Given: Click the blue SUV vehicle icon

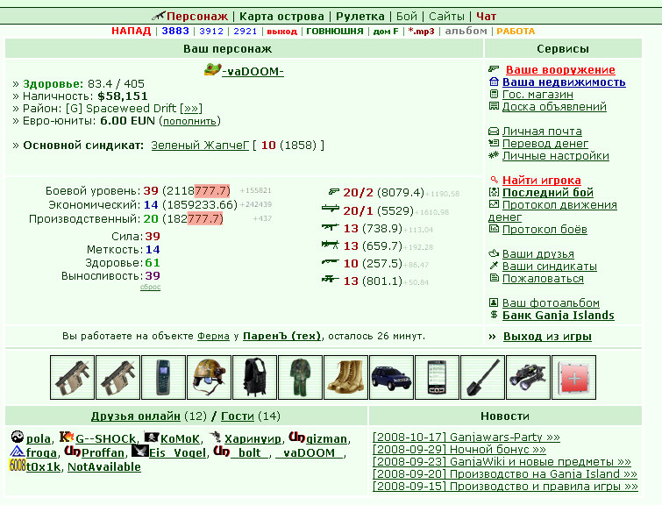Looking at the screenshot, I should (x=391, y=377).
